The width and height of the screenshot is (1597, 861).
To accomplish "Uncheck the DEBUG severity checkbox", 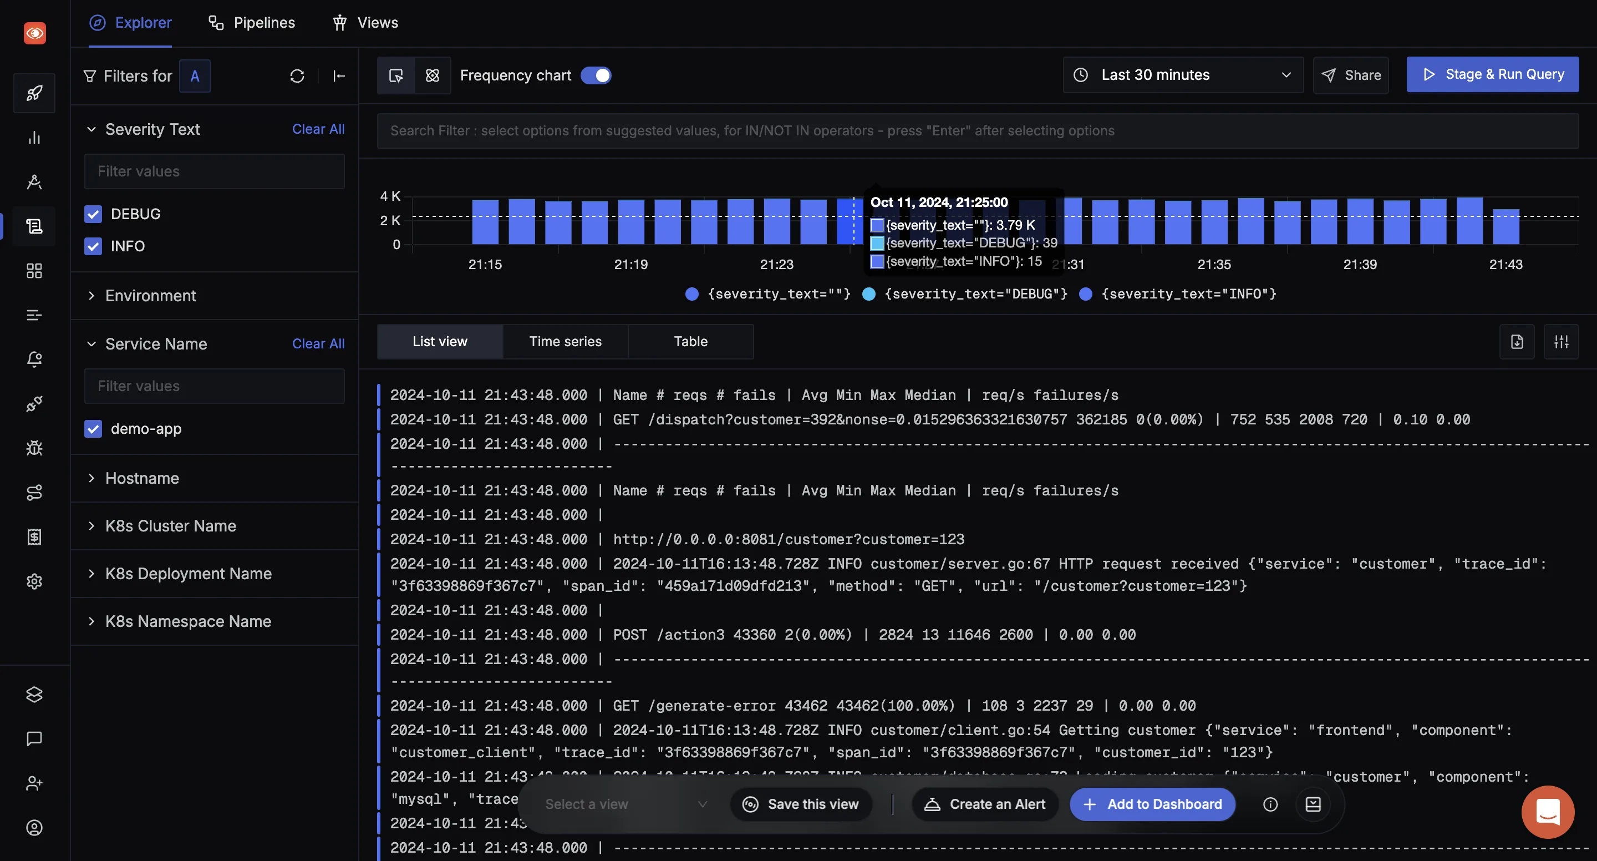I will click(x=93, y=214).
